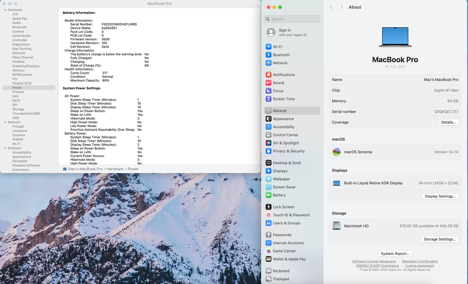Screen dimensions: 468x284
Task: Open Siri & Spotlight icon
Action: (268, 143)
